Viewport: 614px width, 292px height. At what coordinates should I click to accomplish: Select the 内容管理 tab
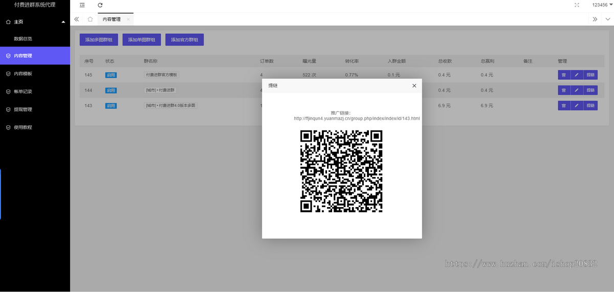tap(112, 19)
